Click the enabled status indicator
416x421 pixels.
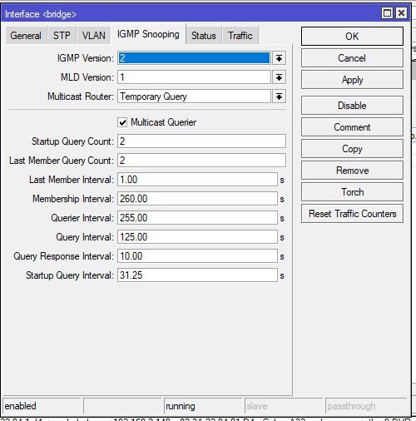42,406
